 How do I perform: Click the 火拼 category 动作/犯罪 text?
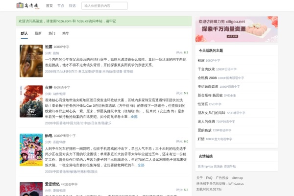[59, 94]
